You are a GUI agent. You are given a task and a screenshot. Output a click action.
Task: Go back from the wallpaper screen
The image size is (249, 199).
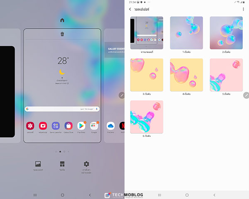tap(130, 9)
